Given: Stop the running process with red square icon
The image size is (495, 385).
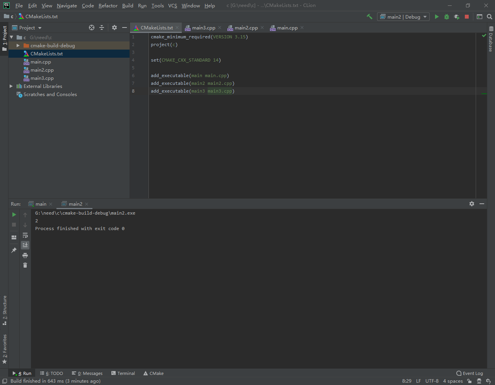Looking at the screenshot, I should (x=467, y=17).
